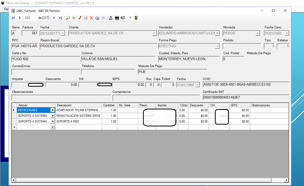304x186 pixels.
Task: Click the Descuento total field 0.00
Action: (x=62, y=85)
